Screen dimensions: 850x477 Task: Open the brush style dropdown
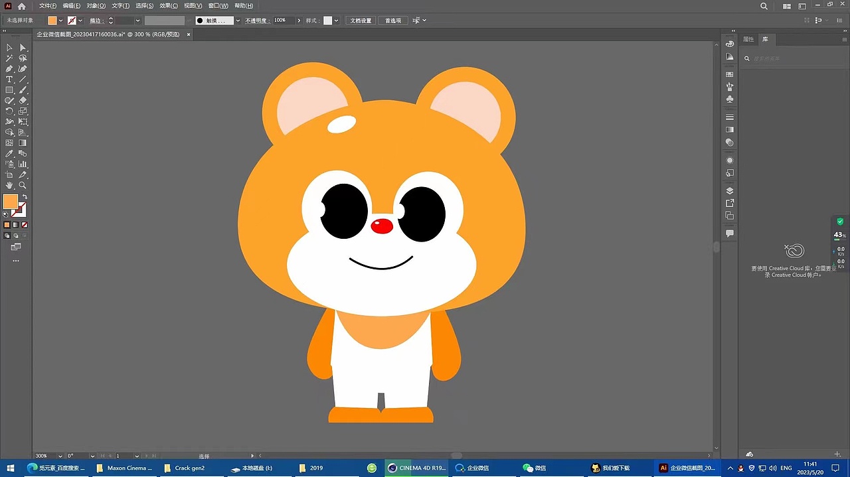click(237, 20)
